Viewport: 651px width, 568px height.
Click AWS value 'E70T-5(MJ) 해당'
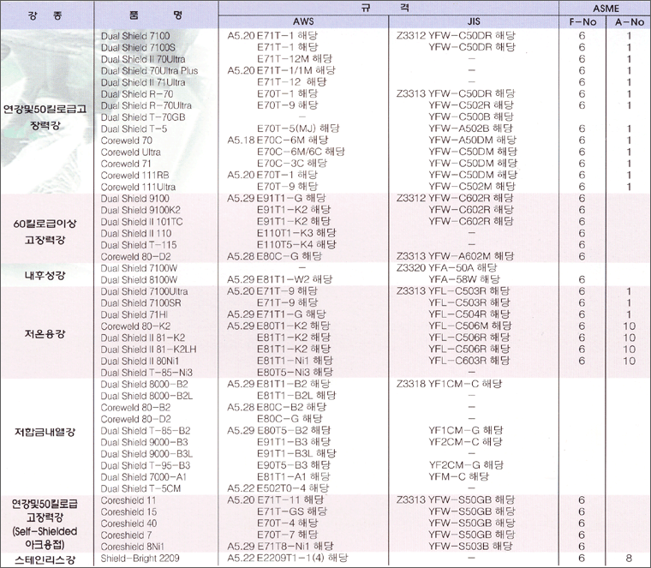pos(298,129)
